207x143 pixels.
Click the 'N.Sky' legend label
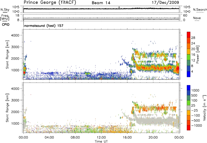click(5, 10)
